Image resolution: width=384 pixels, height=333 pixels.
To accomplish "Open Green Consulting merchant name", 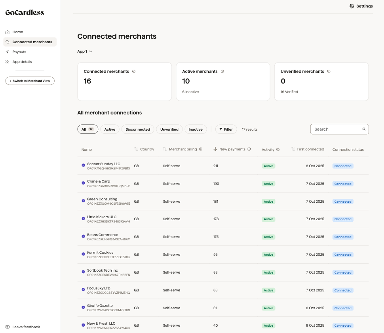I will [102, 199].
